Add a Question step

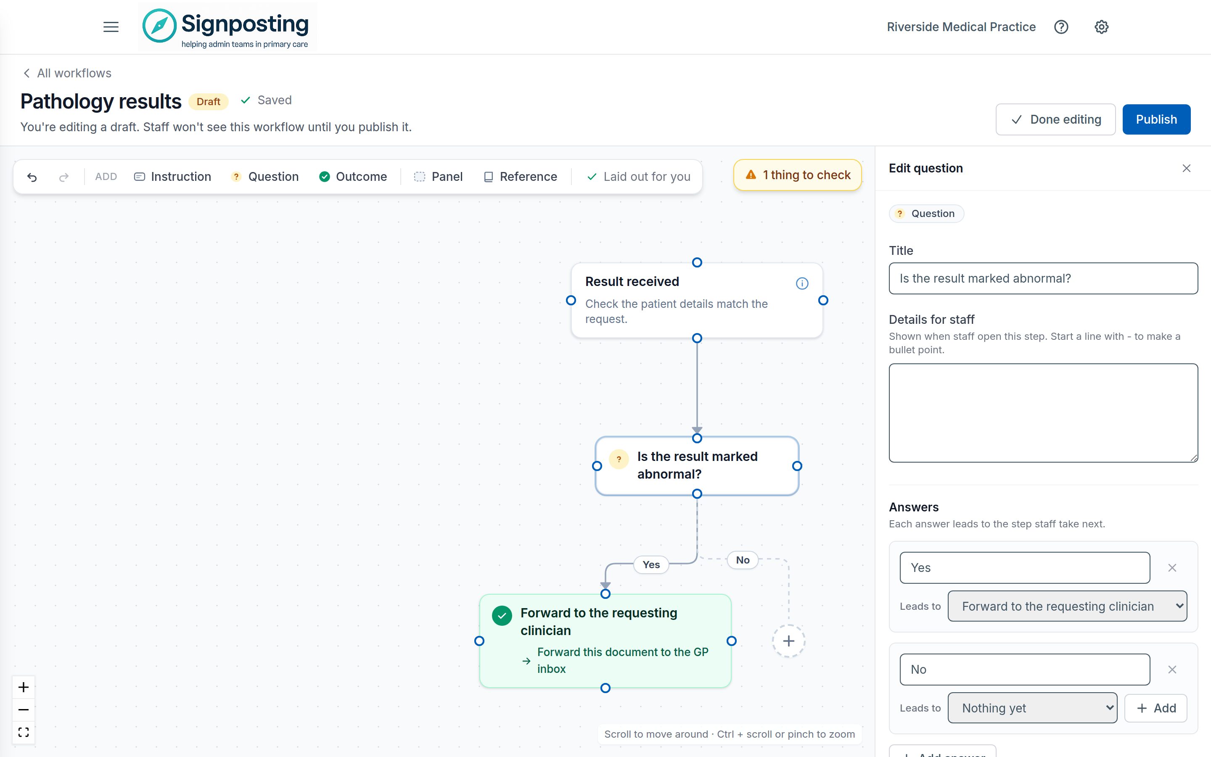[x=265, y=177]
